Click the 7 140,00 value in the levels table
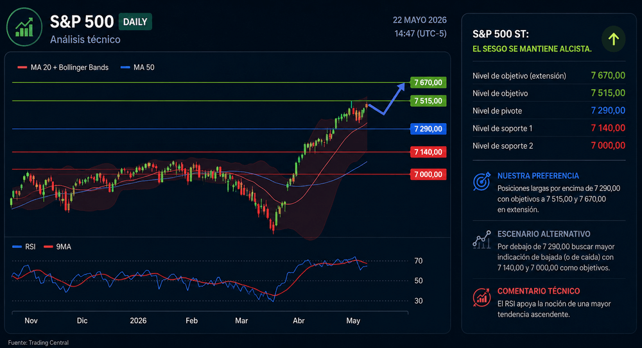642x348 pixels. click(608, 128)
